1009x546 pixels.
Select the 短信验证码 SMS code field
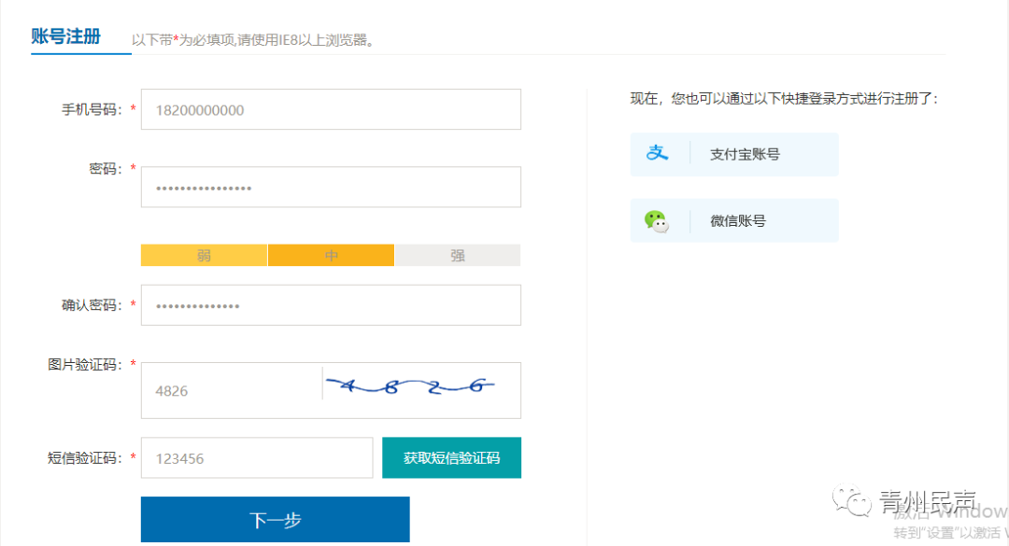point(256,457)
